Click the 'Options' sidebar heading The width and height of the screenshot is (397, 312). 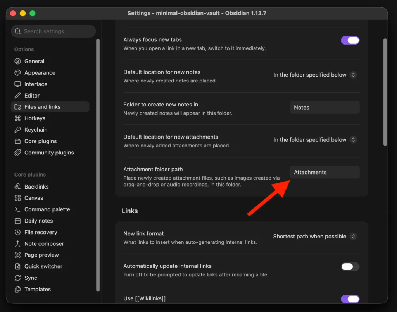[24, 49]
